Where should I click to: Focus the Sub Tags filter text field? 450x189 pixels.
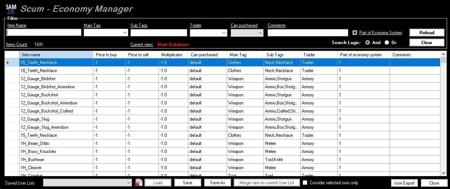pyautogui.click(x=158, y=33)
